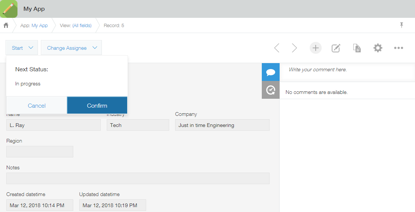Click the Record: 5 breadcrumb text
This screenshot has width=415, height=212.
tap(114, 25)
